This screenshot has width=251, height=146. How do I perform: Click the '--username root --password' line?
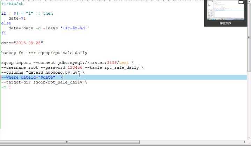click(x=72, y=67)
